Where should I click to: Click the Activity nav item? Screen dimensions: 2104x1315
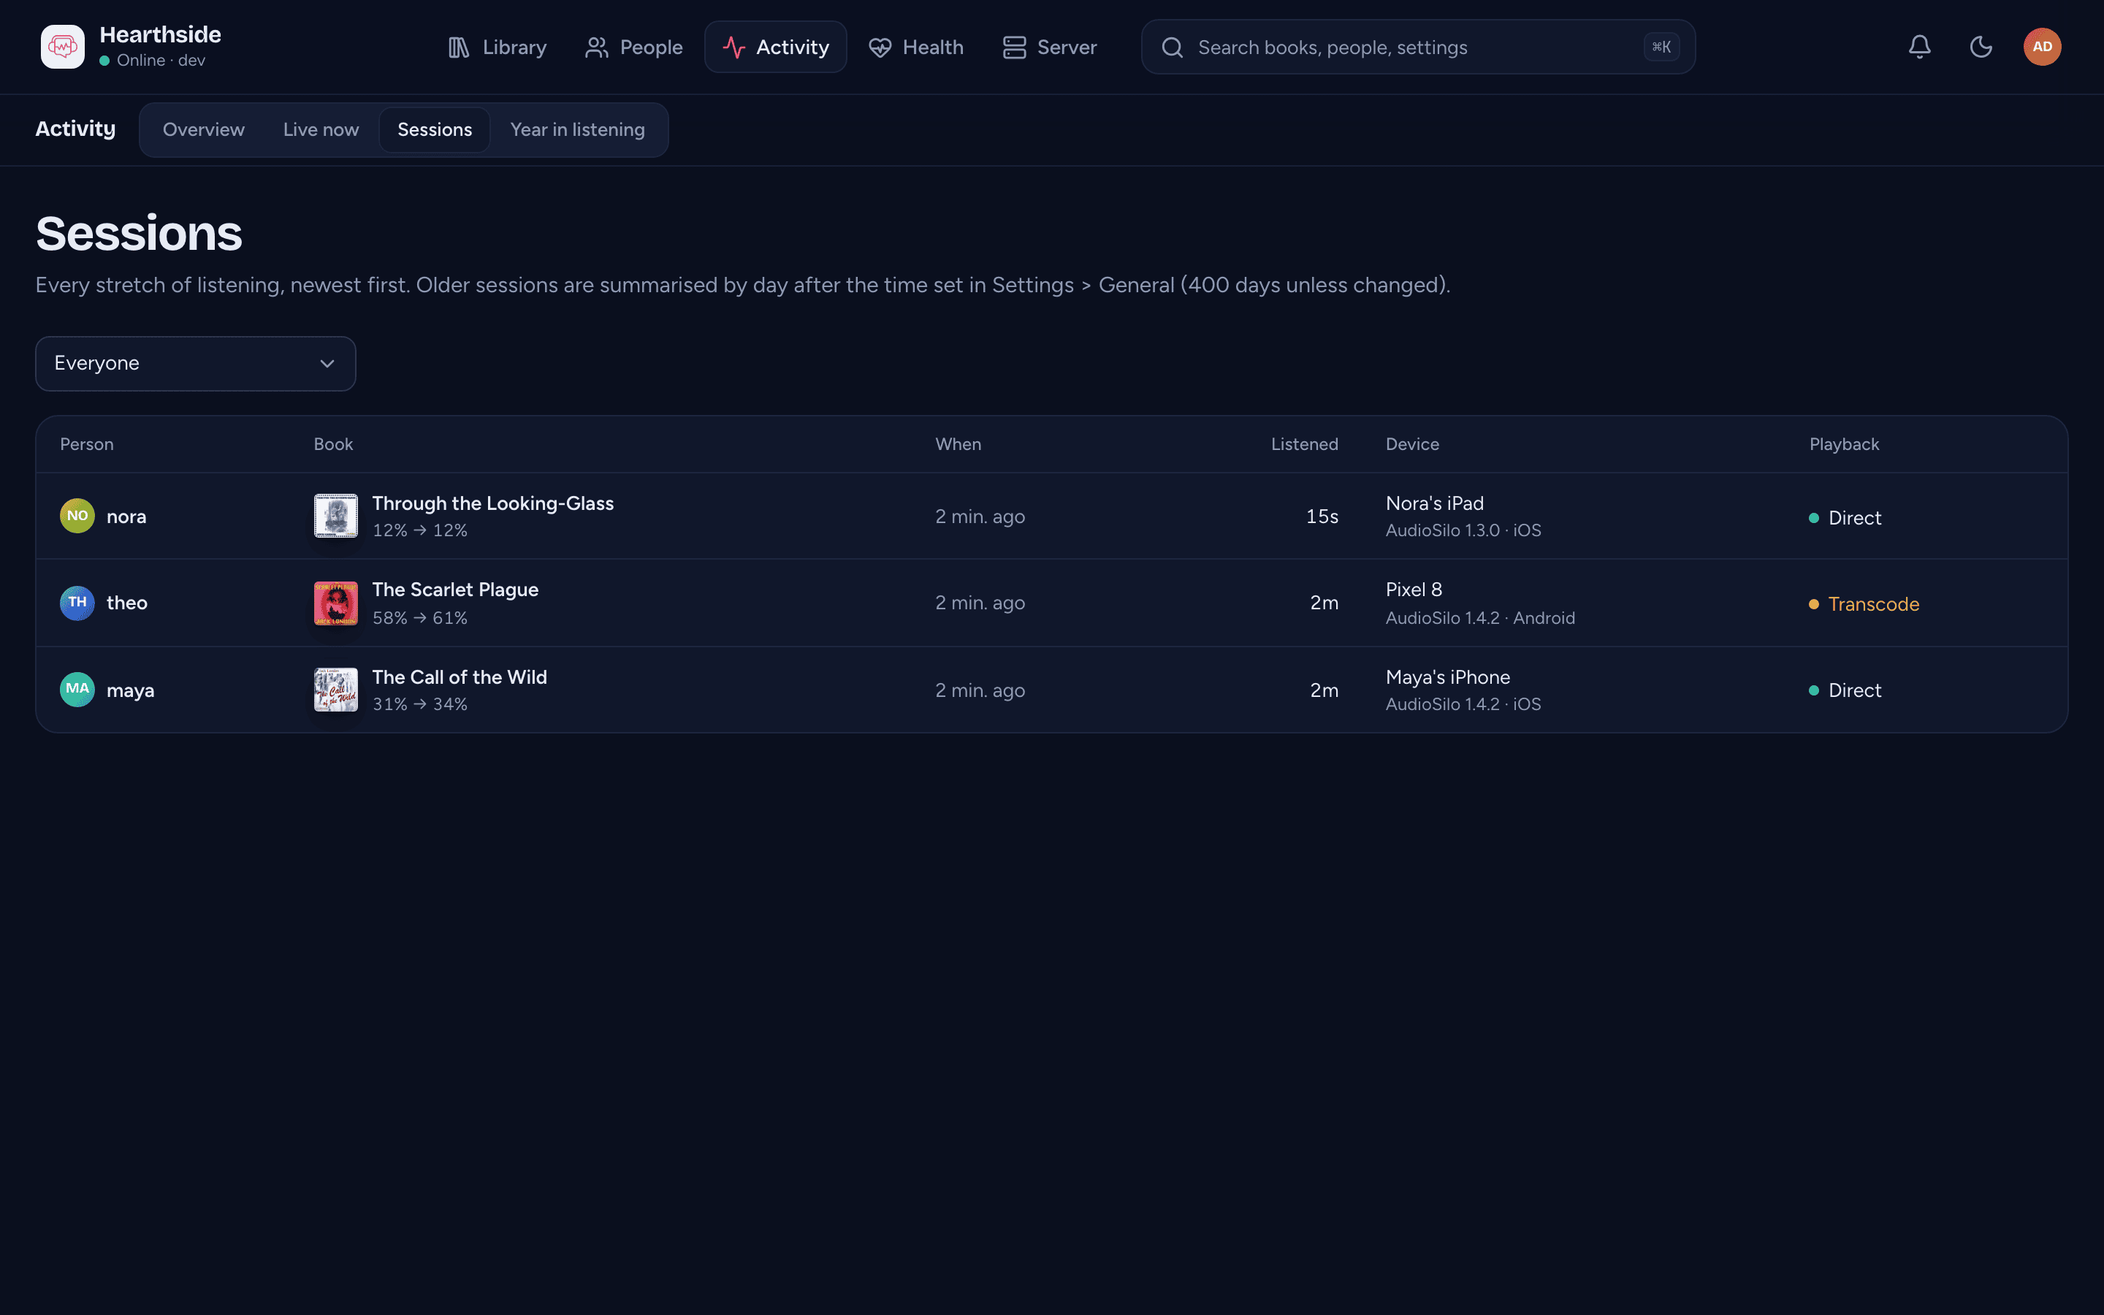point(776,47)
